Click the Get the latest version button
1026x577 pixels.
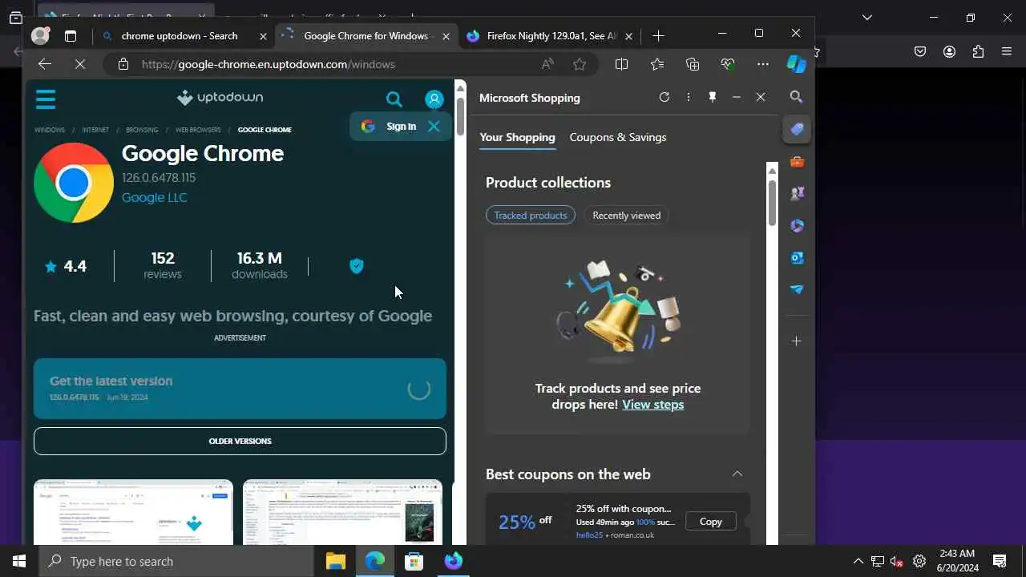click(x=240, y=389)
